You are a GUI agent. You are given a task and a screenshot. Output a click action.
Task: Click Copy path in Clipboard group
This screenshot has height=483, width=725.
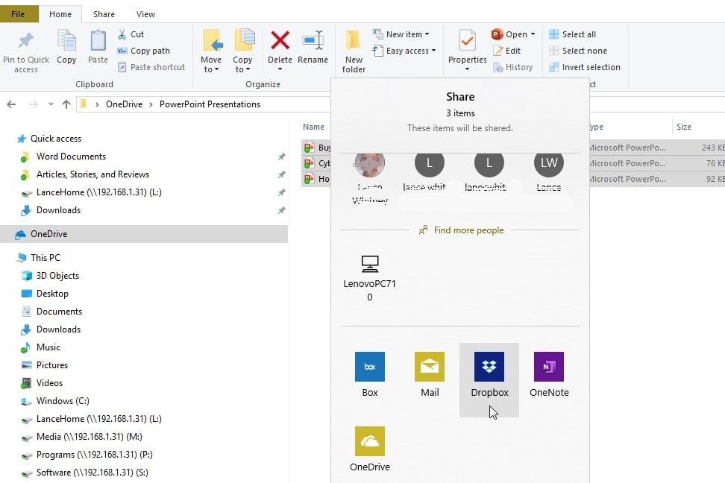(x=144, y=51)
